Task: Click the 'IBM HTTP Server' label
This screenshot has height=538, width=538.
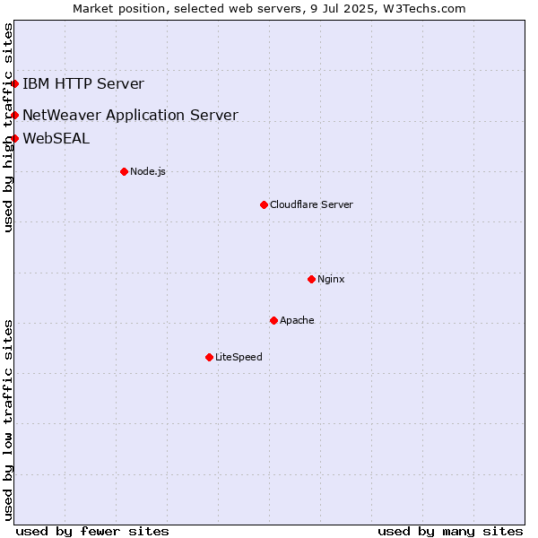Action: pyautogui.click(x=83, y=83)
